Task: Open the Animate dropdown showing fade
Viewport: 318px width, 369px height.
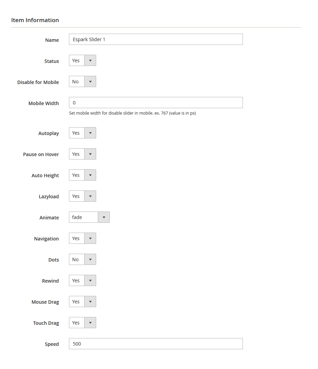Action: click(x=89, y=217)
